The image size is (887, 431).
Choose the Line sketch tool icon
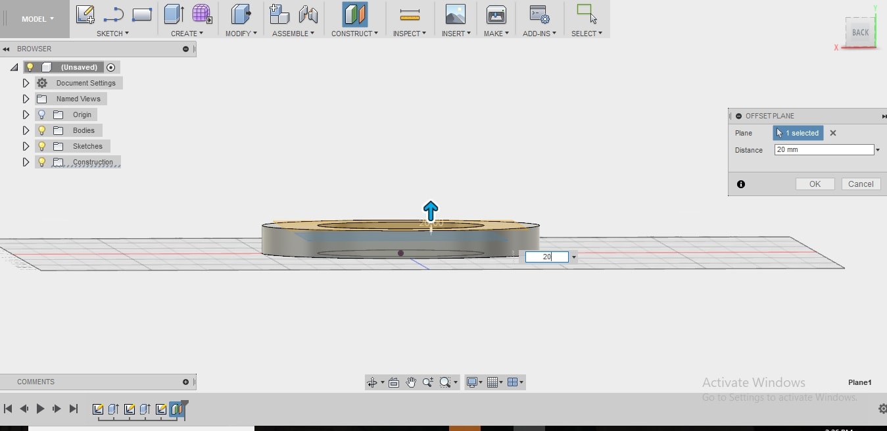pos(114,14)
